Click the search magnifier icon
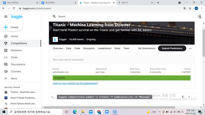 point(54,16)
